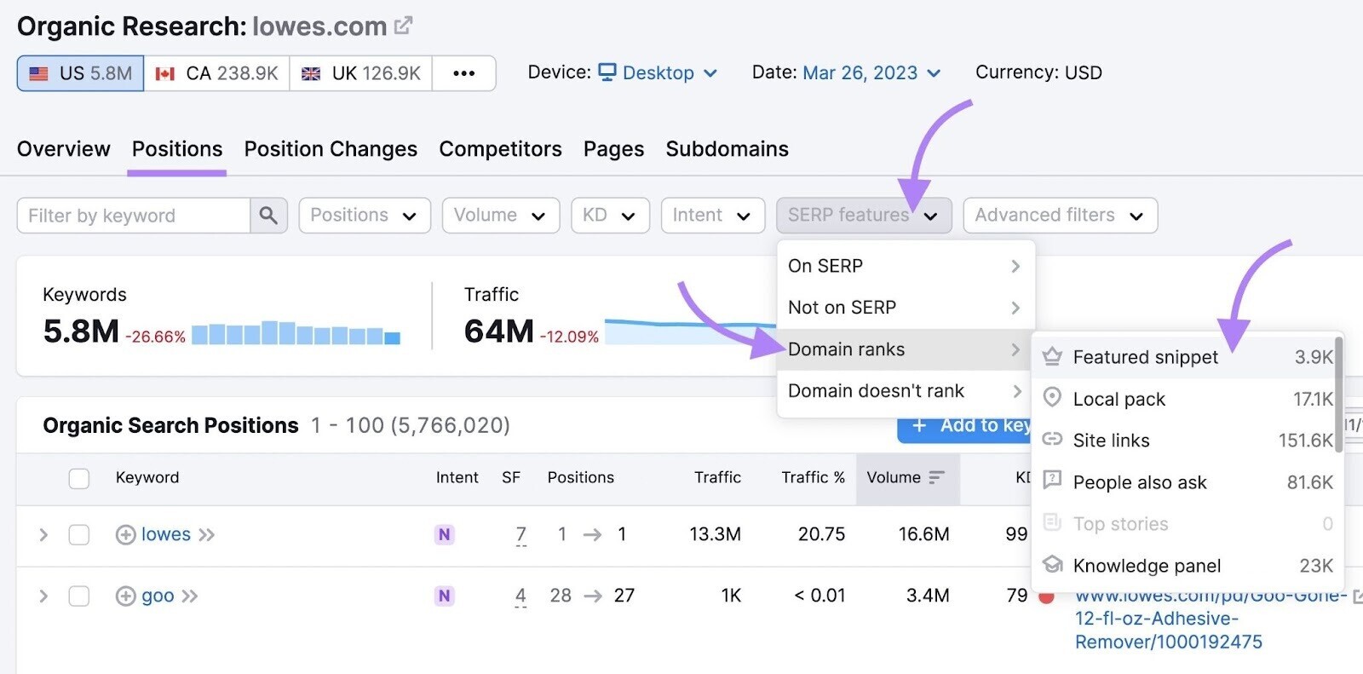Toggle the select-all keywords checkbox
1363x674 pixels.
click(79, 478)
